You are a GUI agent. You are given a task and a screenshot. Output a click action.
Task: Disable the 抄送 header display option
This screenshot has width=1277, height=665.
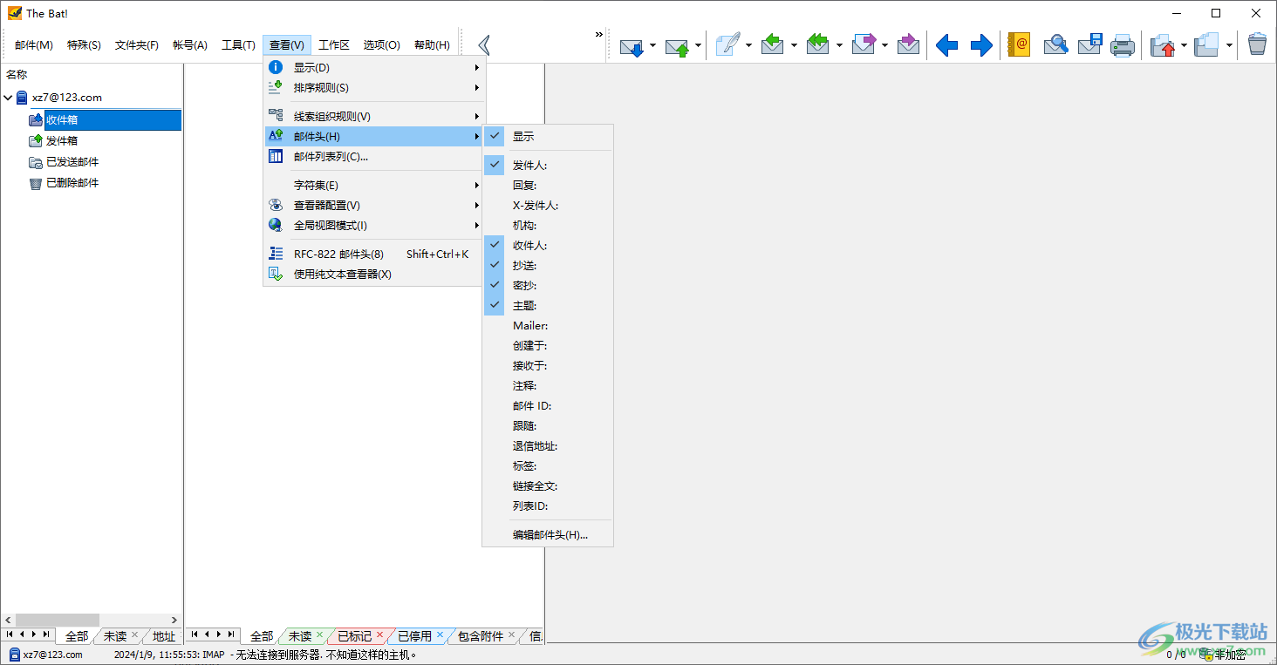524,265
